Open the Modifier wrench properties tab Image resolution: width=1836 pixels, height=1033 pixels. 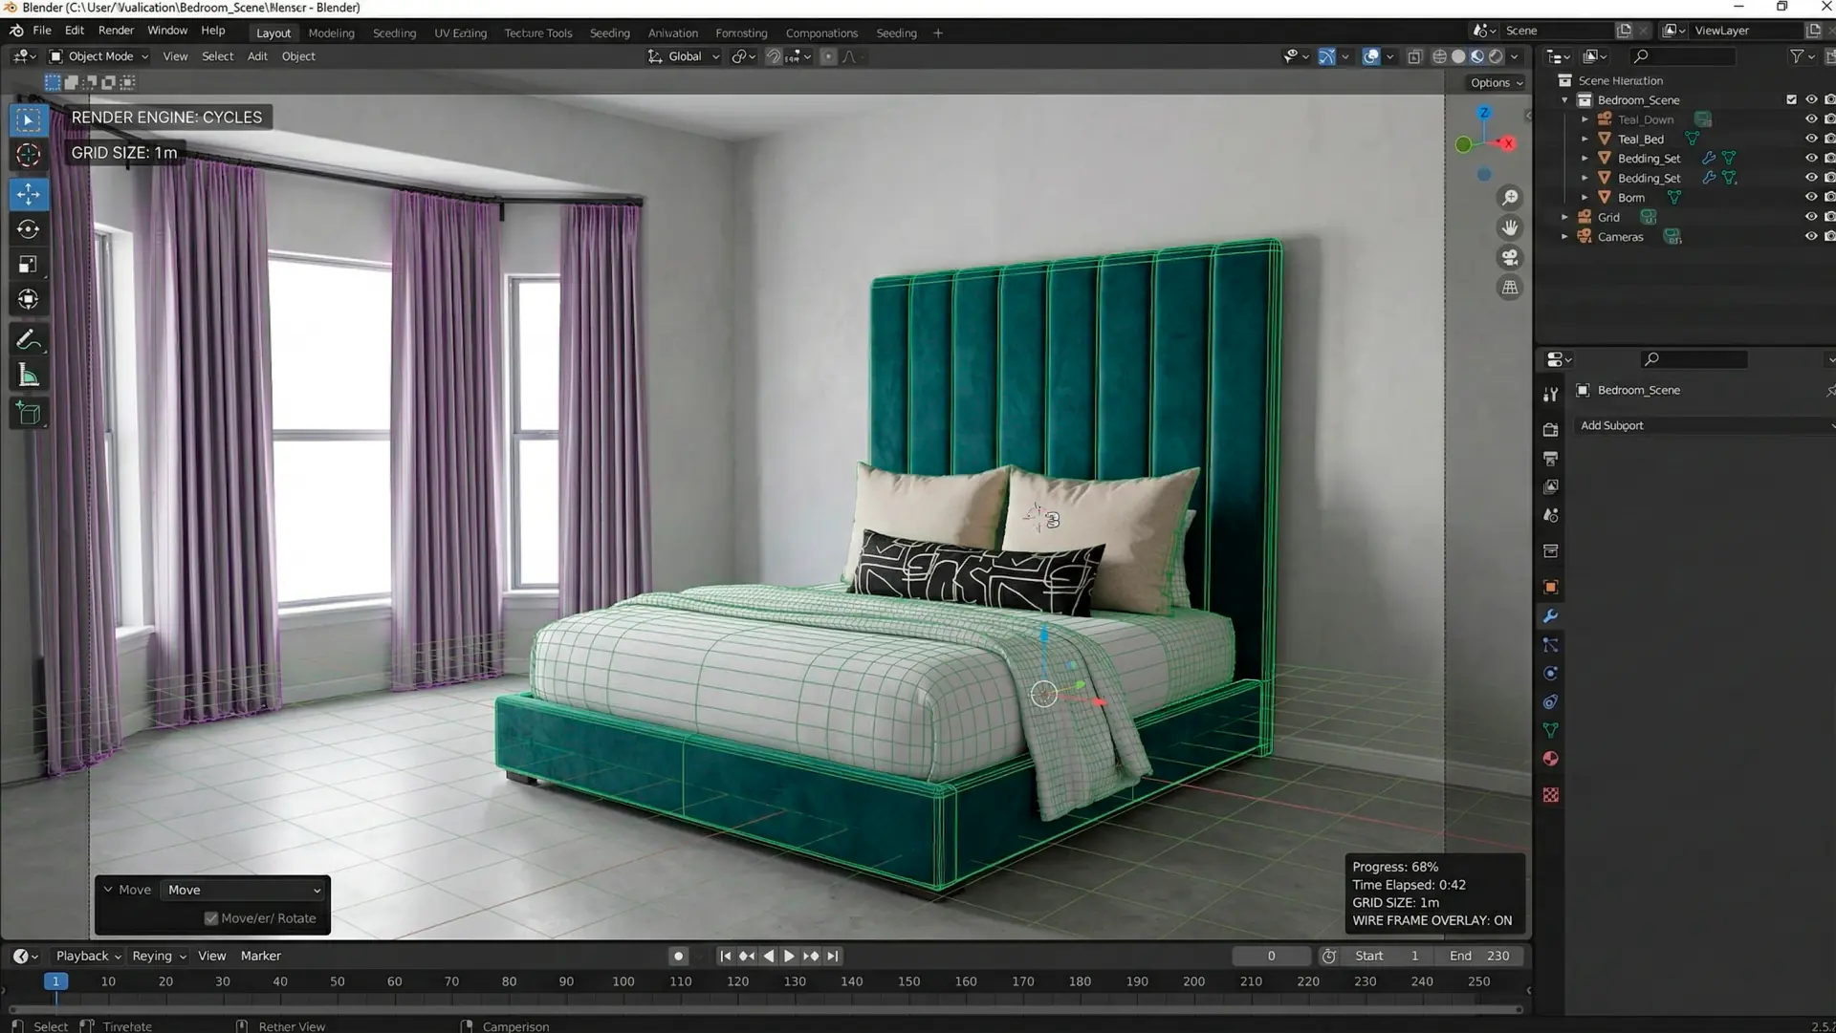click(1550, 616)
